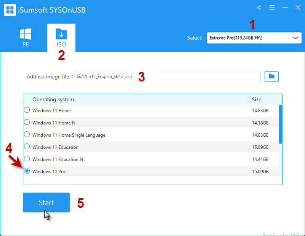Switch to the PE tab
Screen dimensions: 305x236
26,38
